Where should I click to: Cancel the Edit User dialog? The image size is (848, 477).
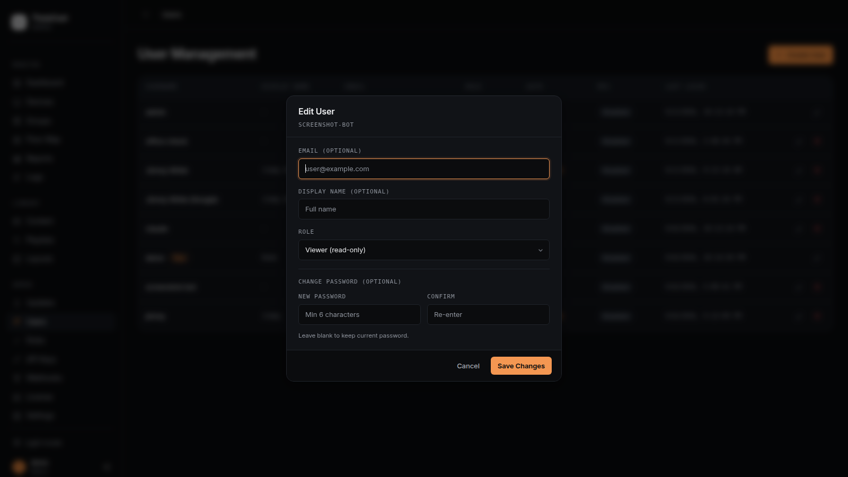coord(468,366)
